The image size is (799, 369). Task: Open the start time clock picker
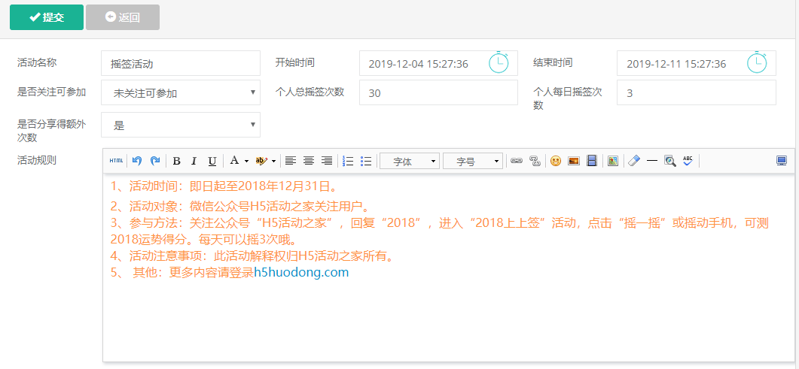pyautogui.click(x=499, y=62)
